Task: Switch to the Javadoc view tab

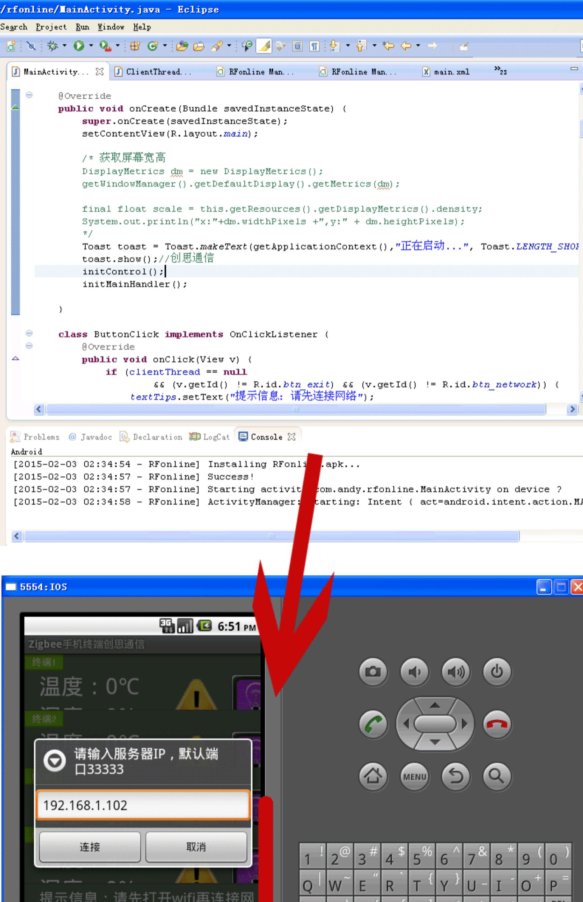Action: (x=90, y=437)
